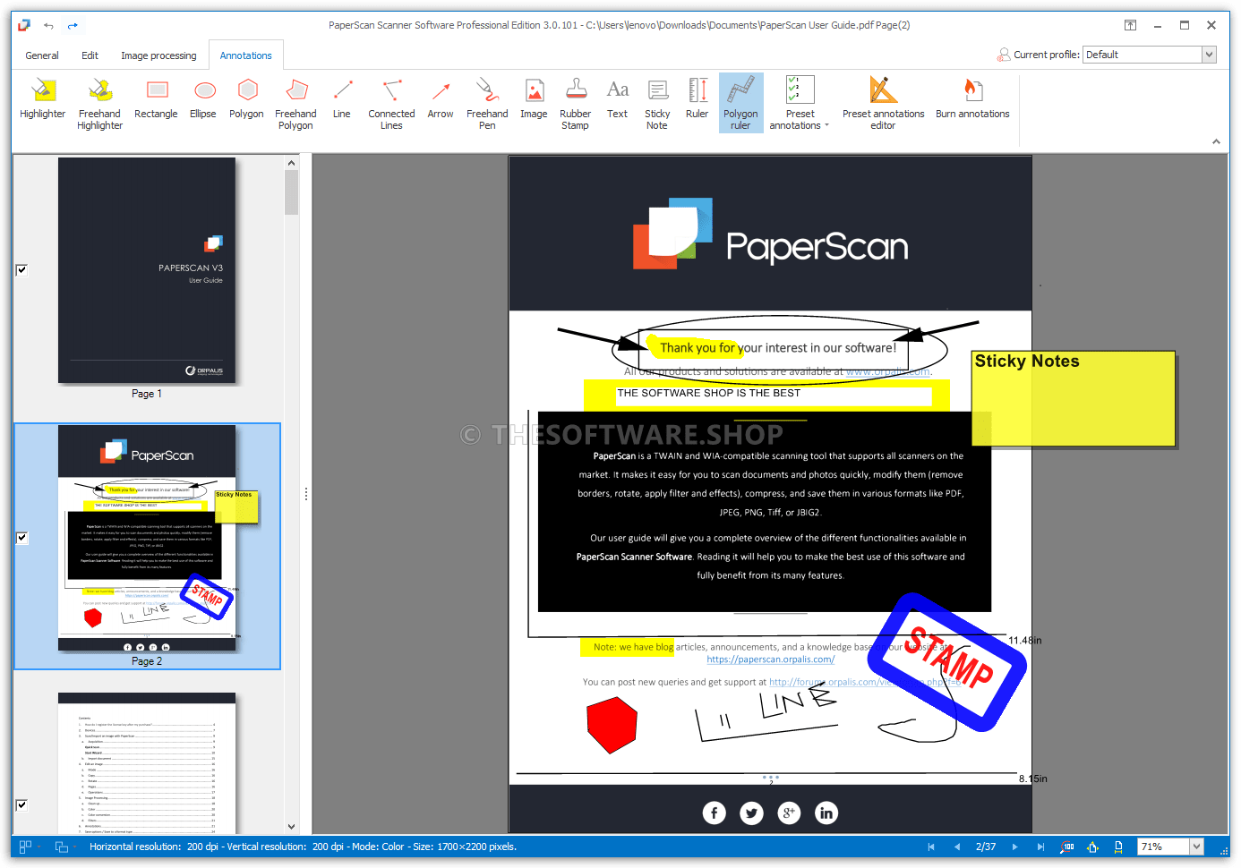Viewport: 1241px width, 868px height.
Task: Expand the zoom percentage dropdown
Action: pos(1196,847)
